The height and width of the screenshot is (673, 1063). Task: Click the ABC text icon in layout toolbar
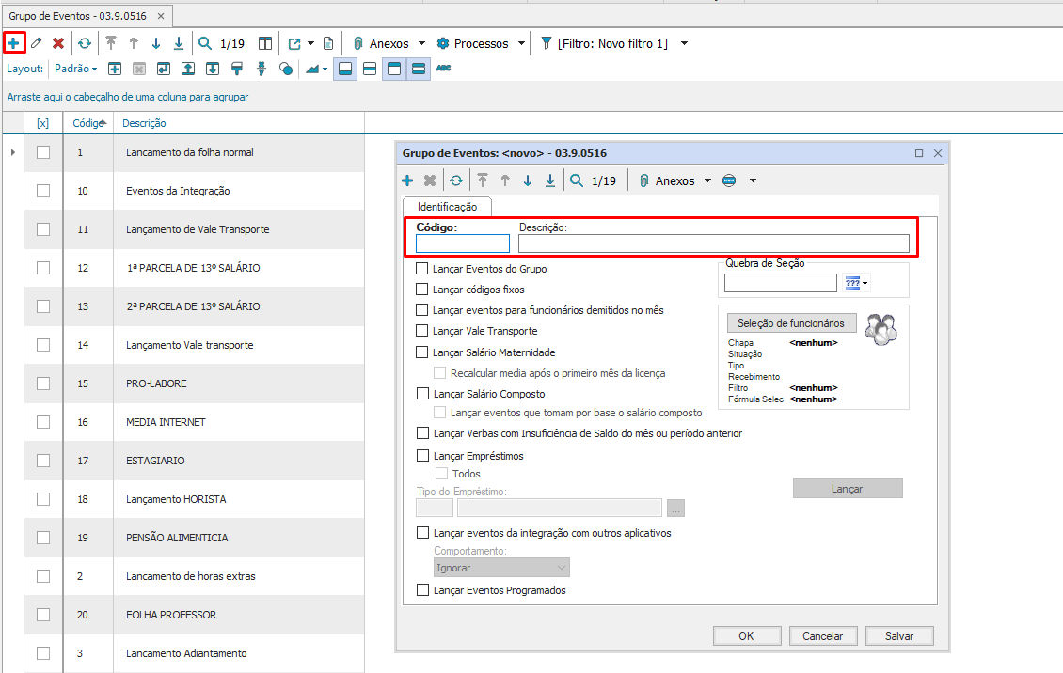click(443, 68)
